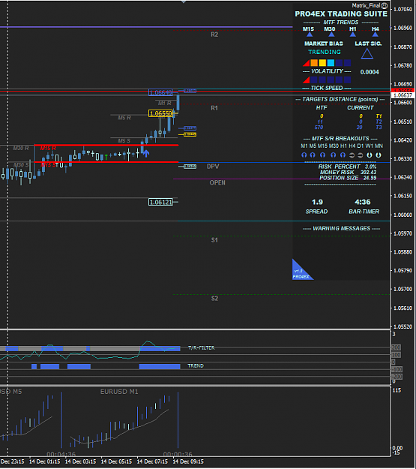Click the 1.06637 current price tag
The width and height of the screenshot is (416, 469).
pos(403,95)
